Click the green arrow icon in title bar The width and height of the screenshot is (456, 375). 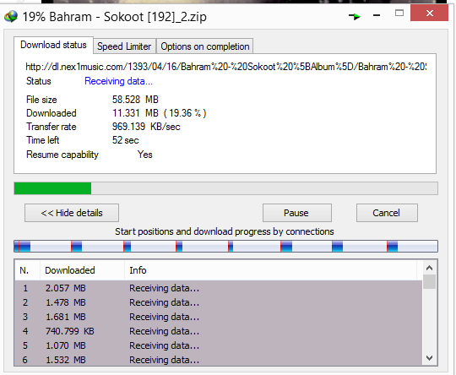point(355,16)
